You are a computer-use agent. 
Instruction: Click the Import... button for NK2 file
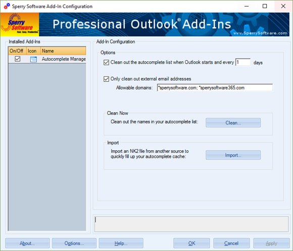(233, 155)
